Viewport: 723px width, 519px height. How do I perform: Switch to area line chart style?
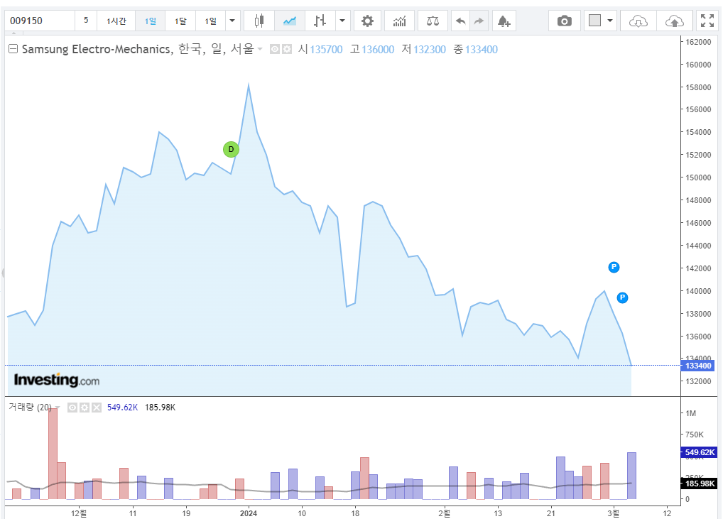[290, 21]
